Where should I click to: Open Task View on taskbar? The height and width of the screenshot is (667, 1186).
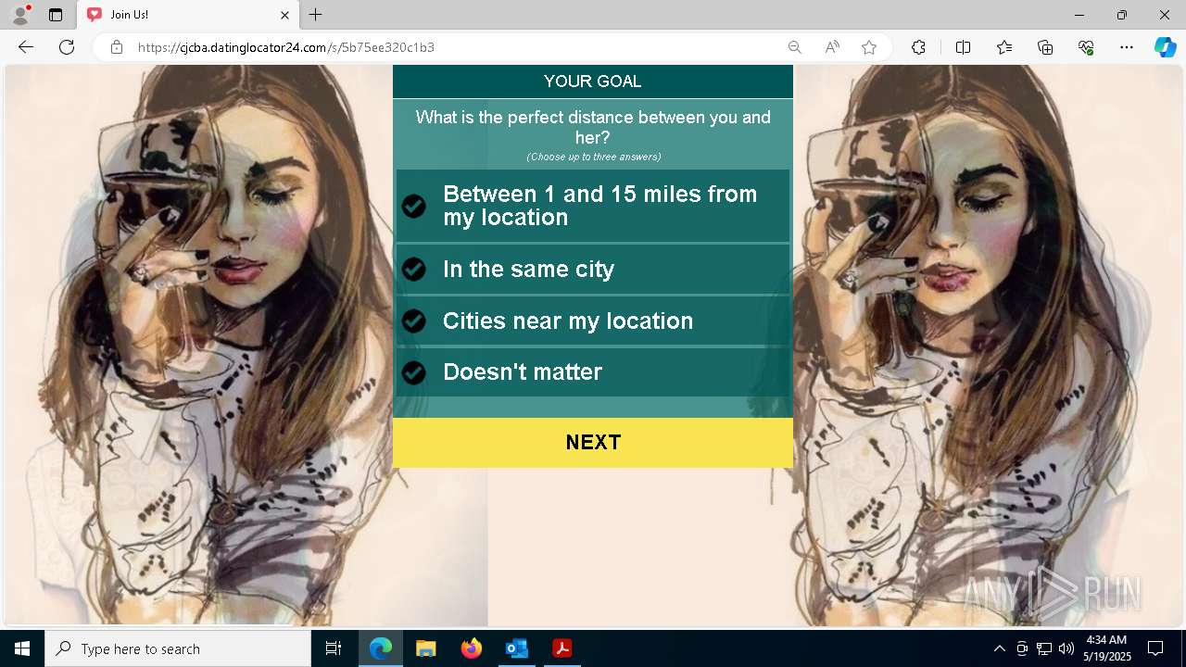click(x=334, y=648)
